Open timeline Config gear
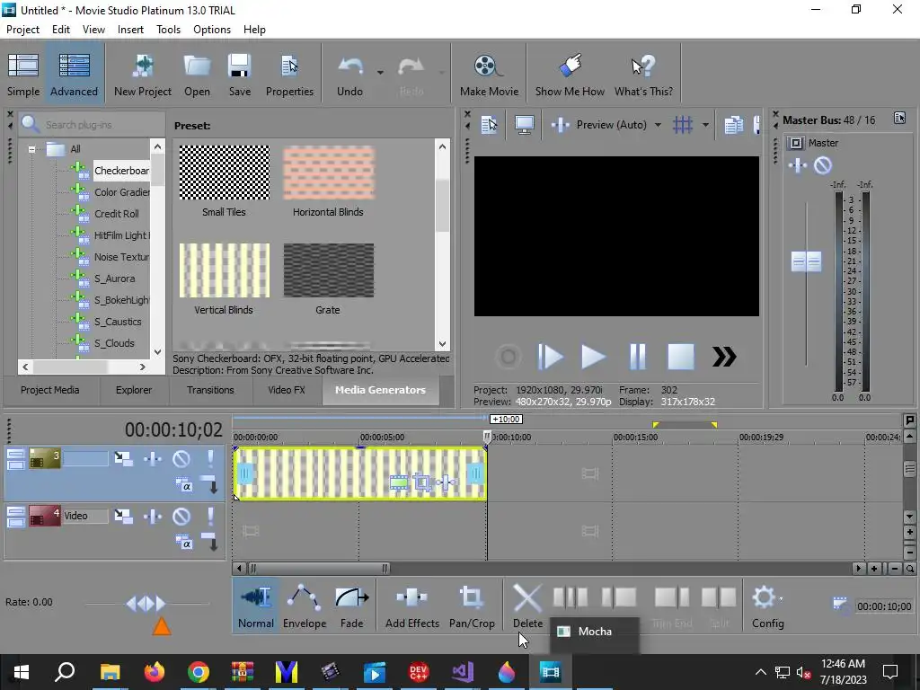 click(767, 606)
